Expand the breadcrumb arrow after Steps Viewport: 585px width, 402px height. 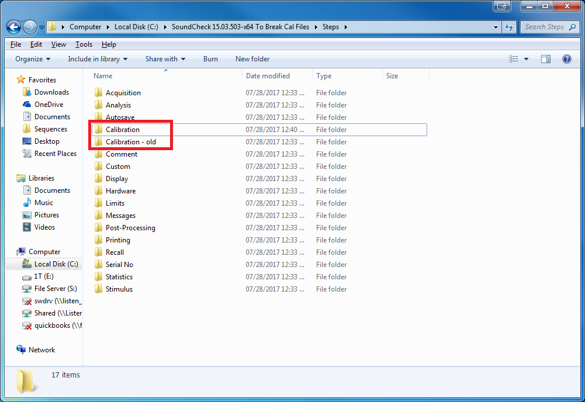tap(346, 27)
